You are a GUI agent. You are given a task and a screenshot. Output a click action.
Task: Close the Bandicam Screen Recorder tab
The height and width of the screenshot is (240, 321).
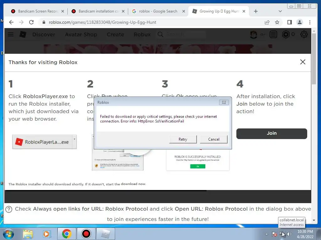(63, 11)
